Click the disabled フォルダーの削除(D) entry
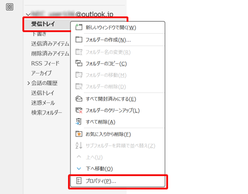Viewport: 248px width, 194px height. coord(118,87)
